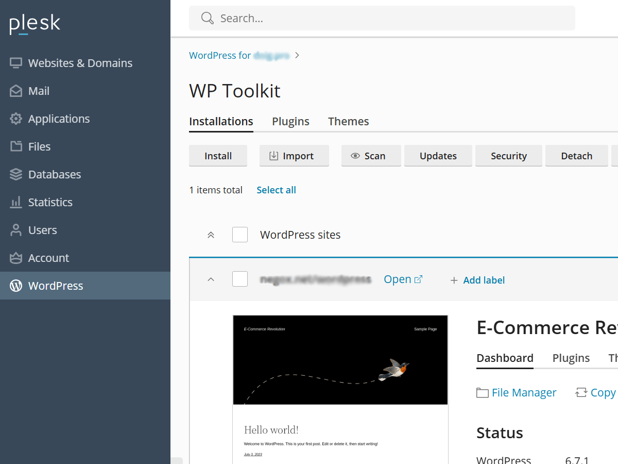Open the WP Toolkit Themes tab
Viewport: 618px width, 464px height.
[x=348, y=121]
